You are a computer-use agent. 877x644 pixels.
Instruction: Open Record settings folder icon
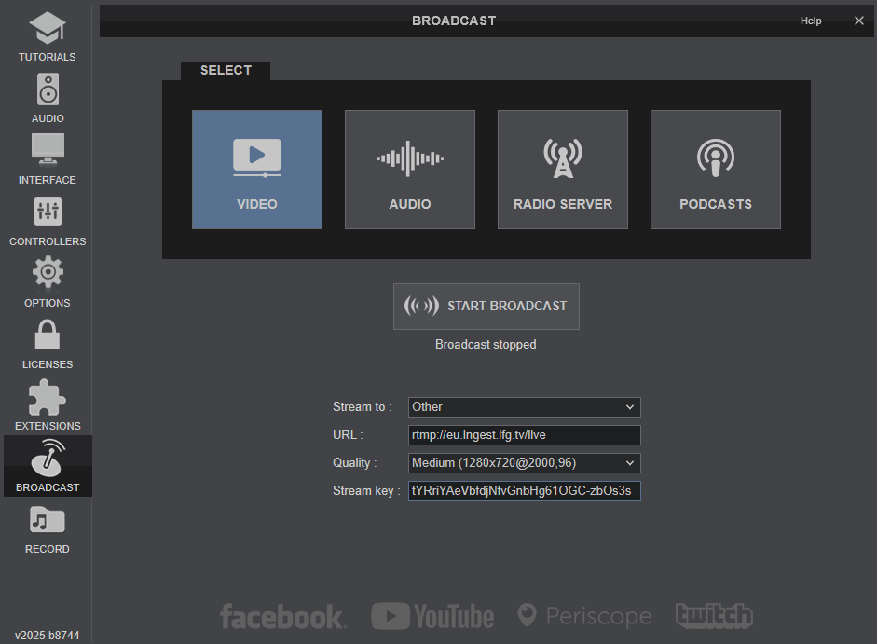(47, 528)
